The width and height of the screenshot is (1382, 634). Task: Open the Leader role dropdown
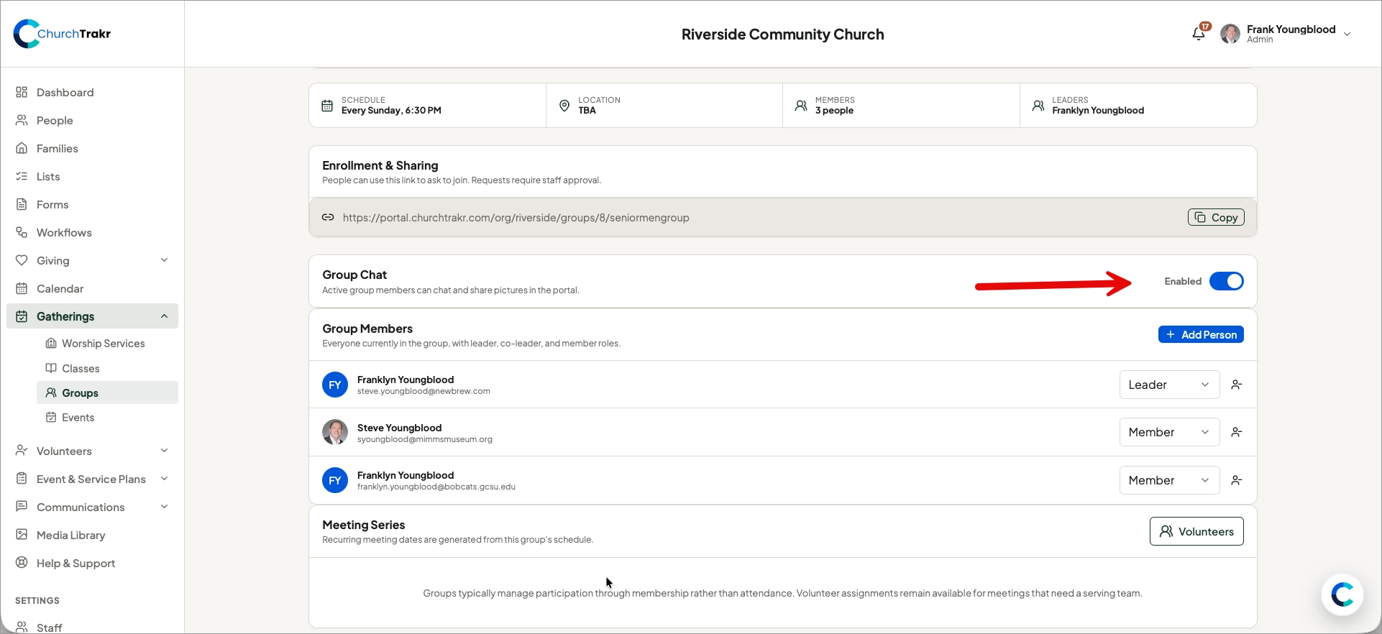(1169, 385)
